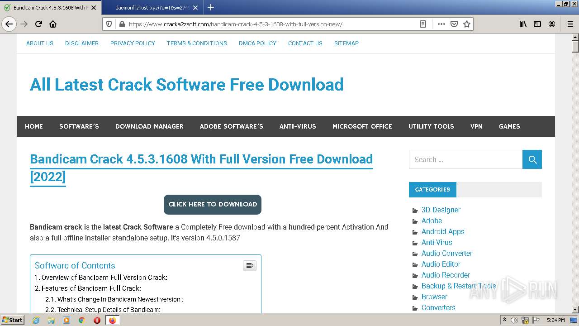579x326 pixels.
Task: Open MICROSOFT OFFICE menu item
Action: pos(362,126)
